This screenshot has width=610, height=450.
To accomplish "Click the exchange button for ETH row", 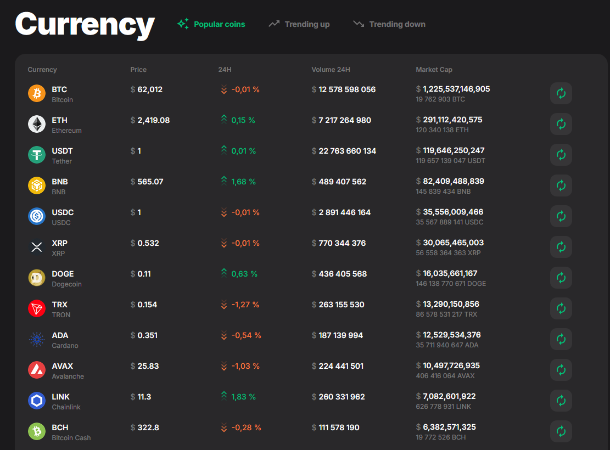I will [x=561, y=124].
